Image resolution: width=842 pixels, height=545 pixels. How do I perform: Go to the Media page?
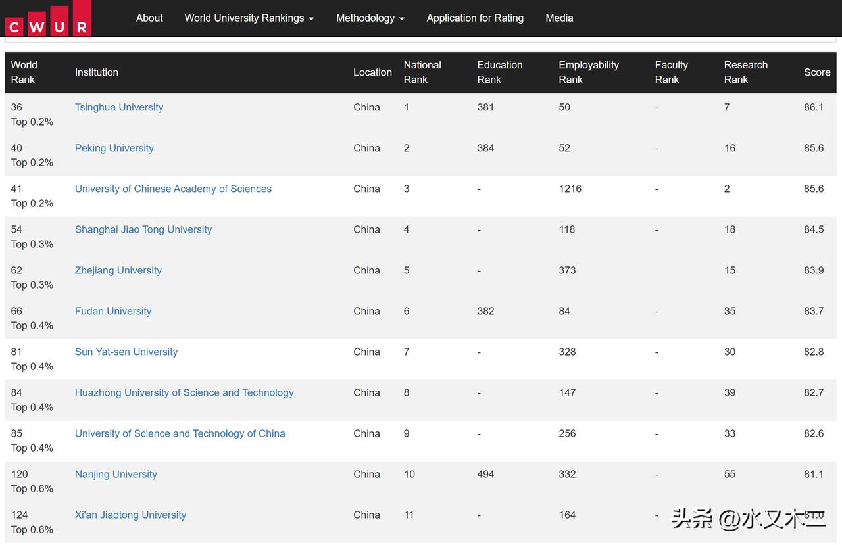[559, 18]
